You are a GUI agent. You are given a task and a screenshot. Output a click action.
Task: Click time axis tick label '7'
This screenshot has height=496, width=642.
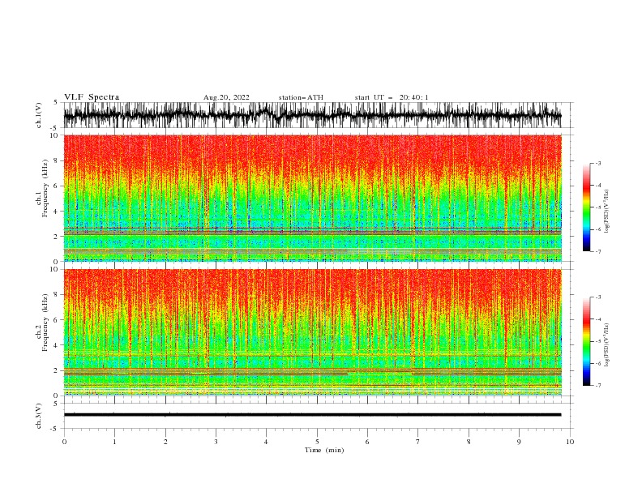418,442
